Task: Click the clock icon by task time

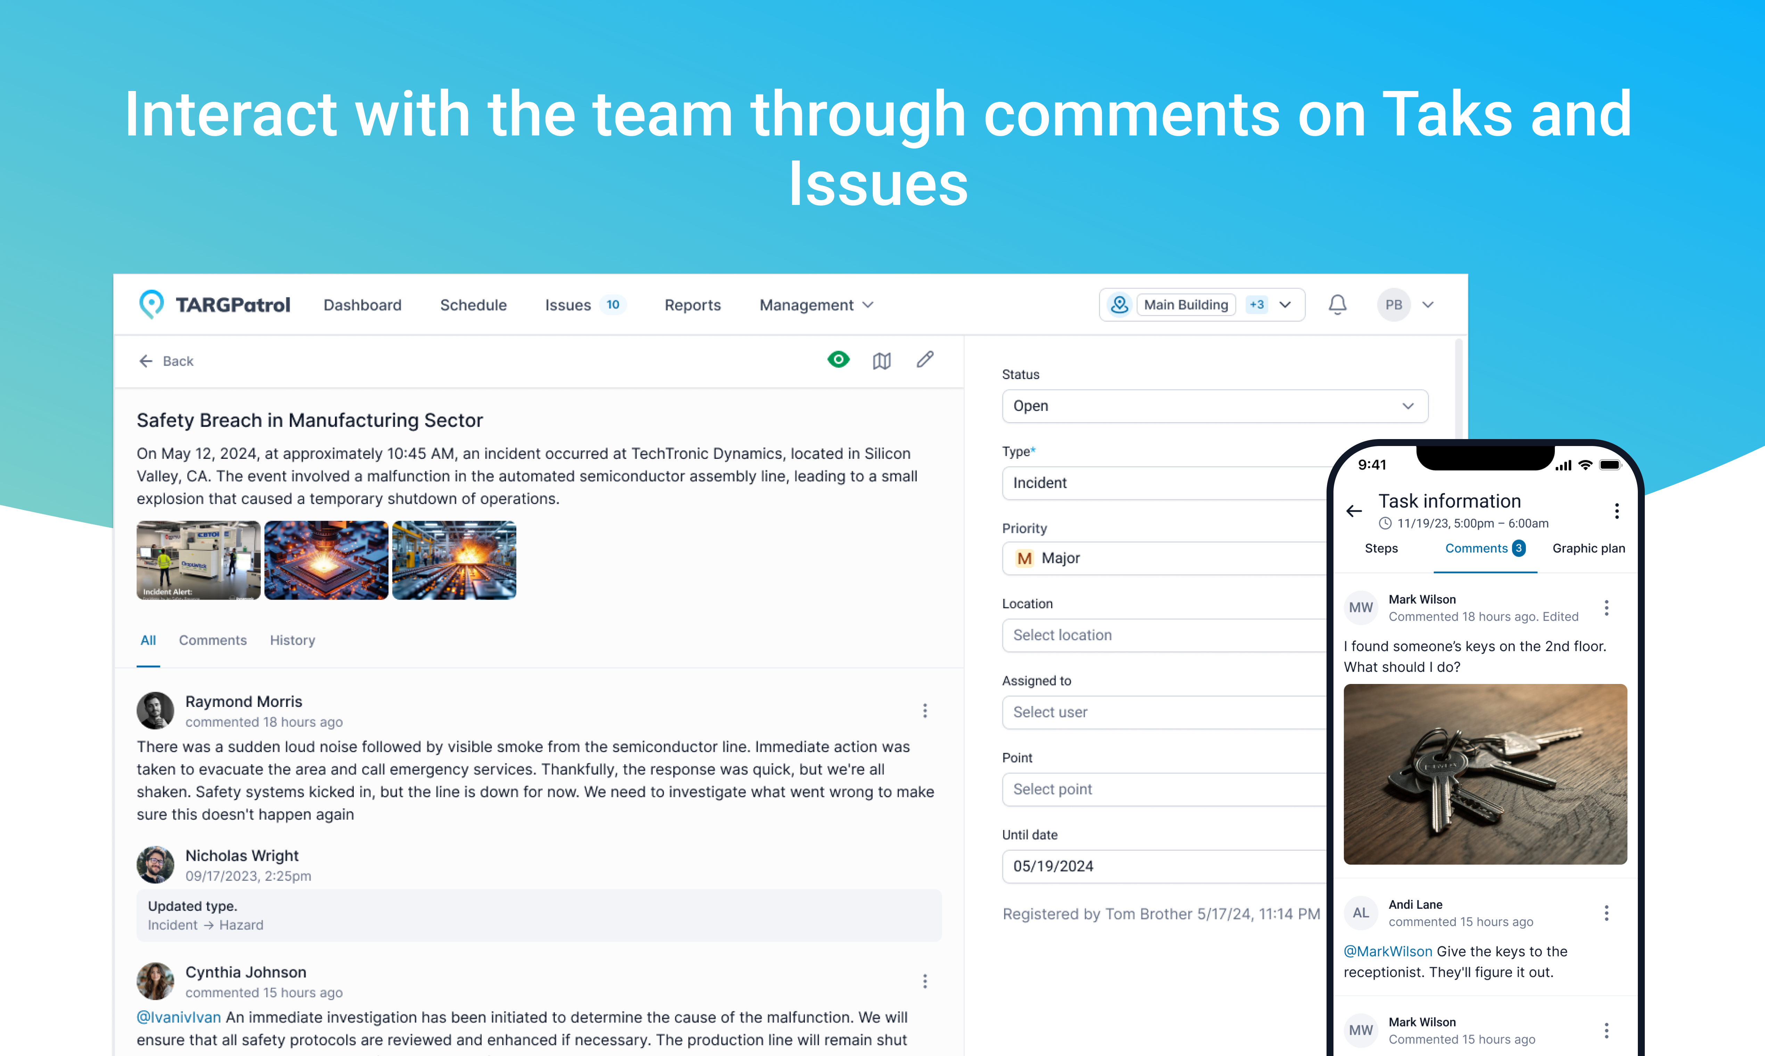Action: point(1385,523)
